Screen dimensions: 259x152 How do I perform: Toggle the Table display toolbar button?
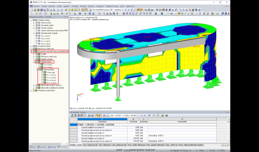point(86,10)
